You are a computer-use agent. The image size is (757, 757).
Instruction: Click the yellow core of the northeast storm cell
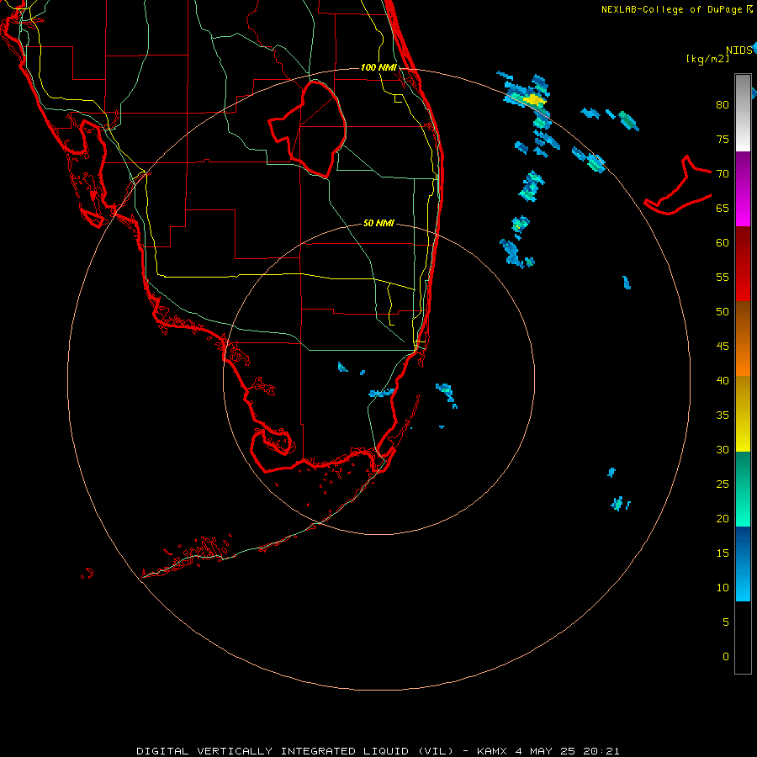click(x=533, y=99)
